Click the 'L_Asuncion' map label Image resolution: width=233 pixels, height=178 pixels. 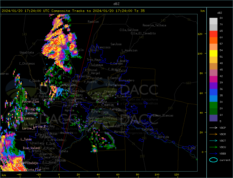(129, 50)
